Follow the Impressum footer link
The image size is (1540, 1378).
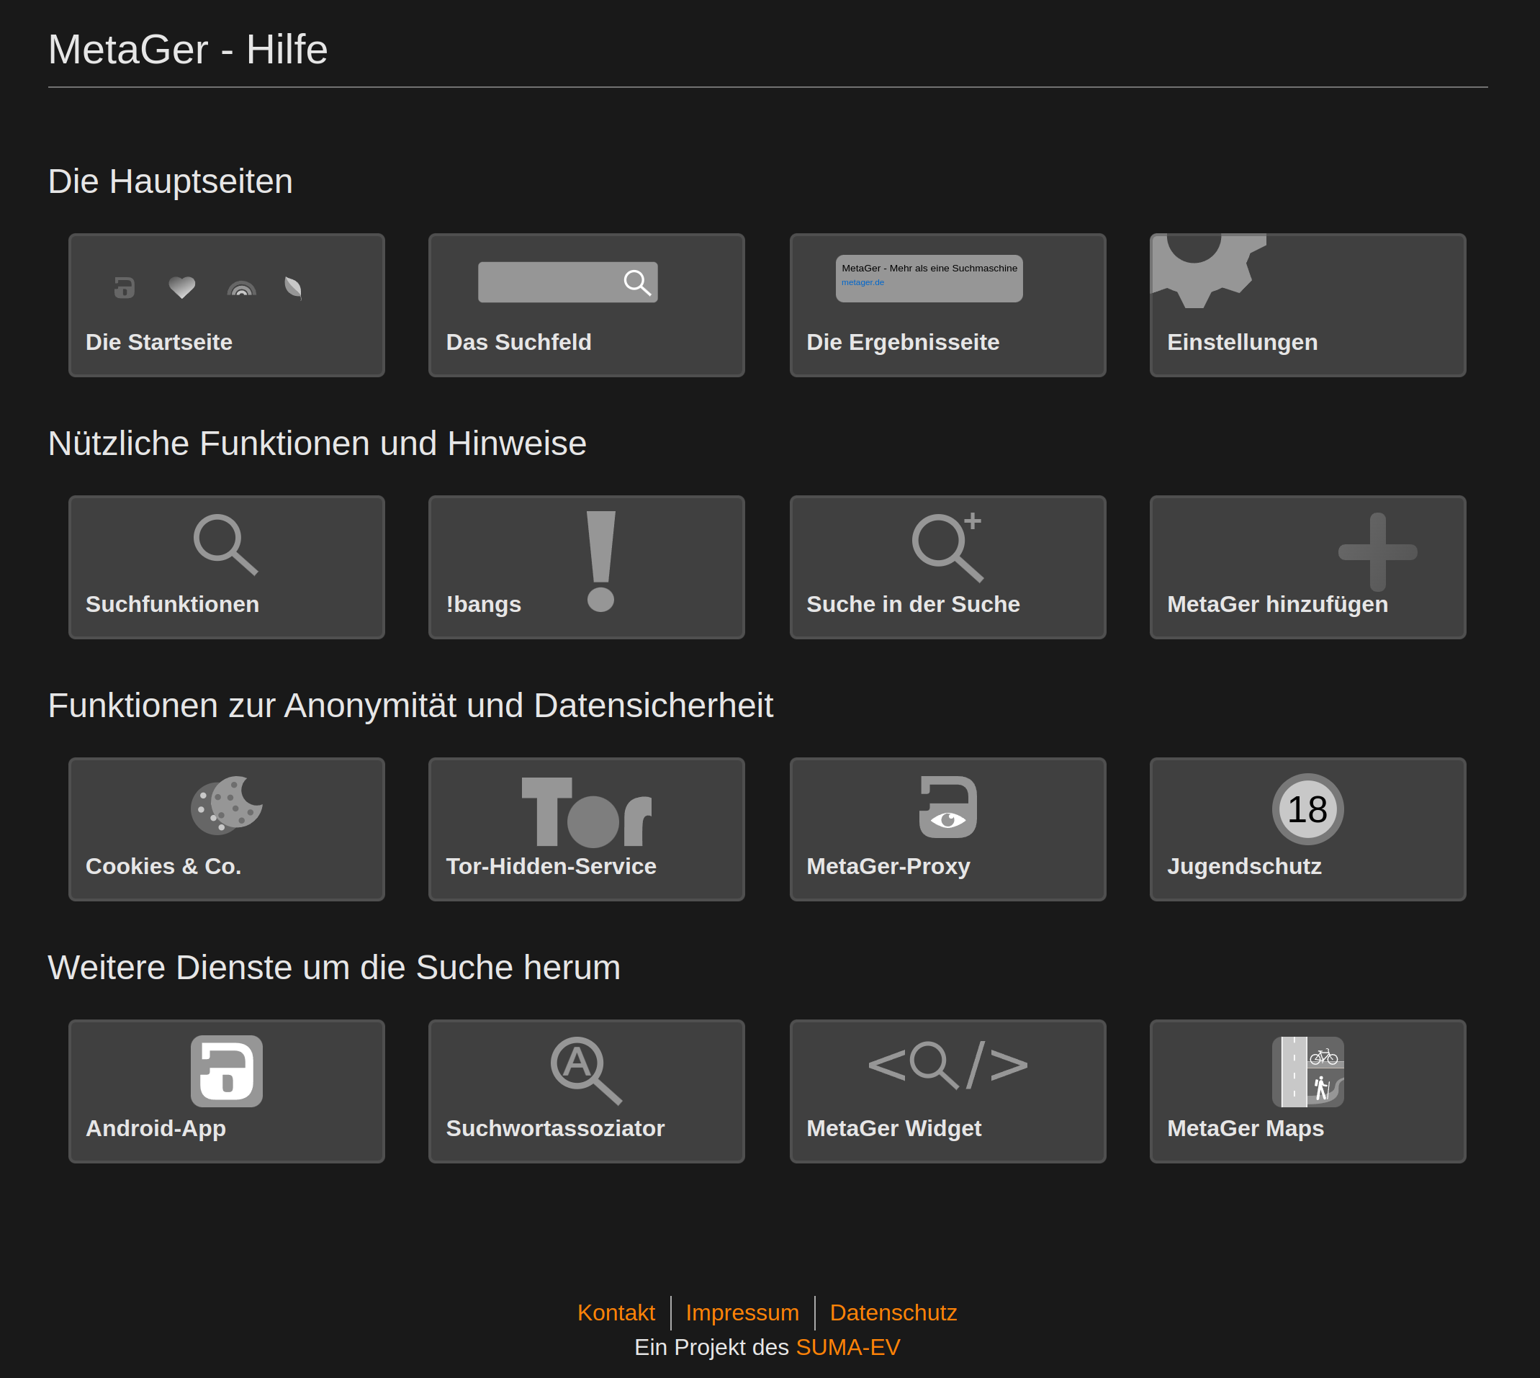742,1312
